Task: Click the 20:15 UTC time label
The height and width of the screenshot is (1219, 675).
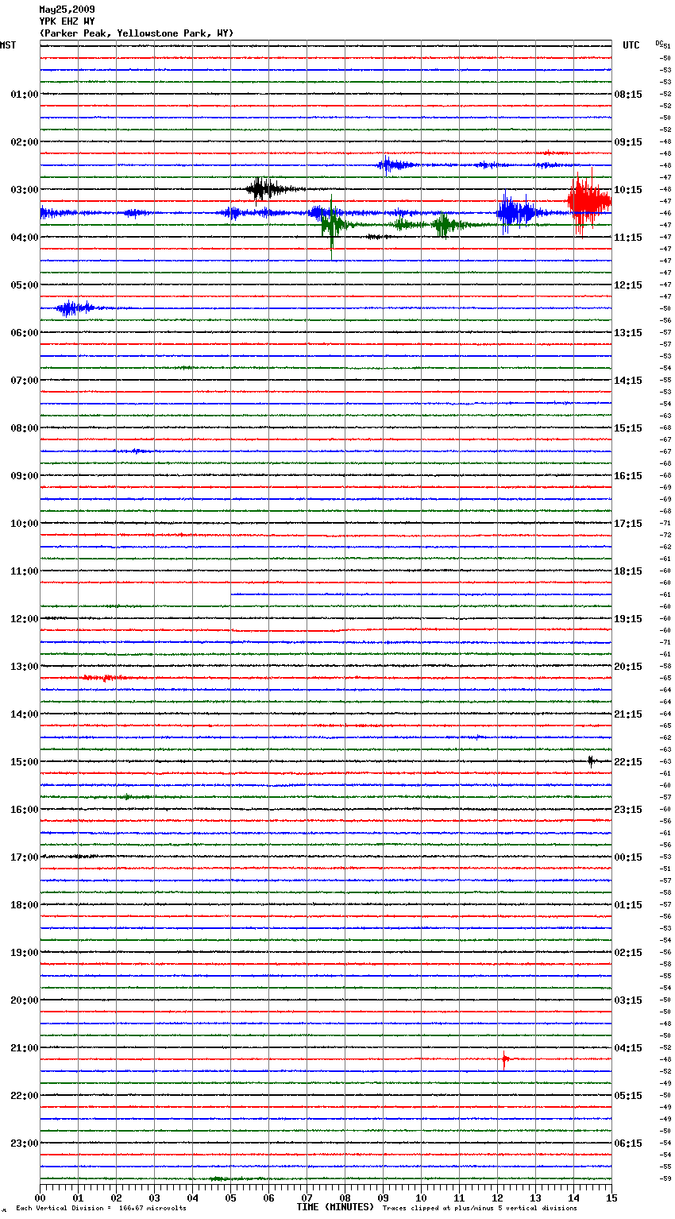Action: [628, 666]
